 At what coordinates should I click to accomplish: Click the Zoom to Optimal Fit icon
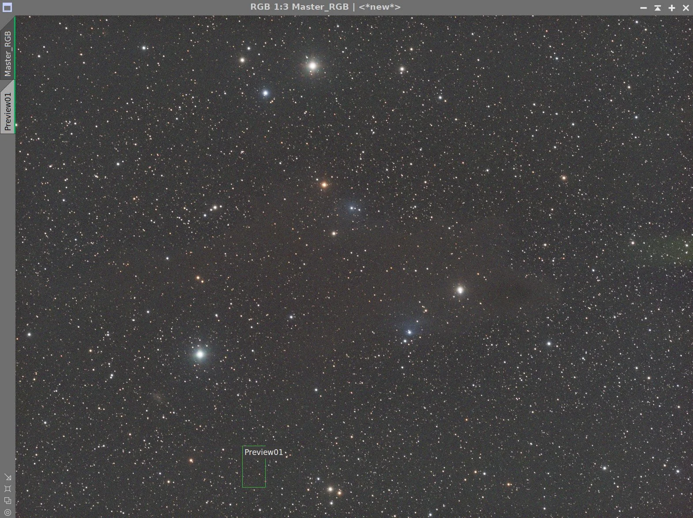click(x=8, y=488)
